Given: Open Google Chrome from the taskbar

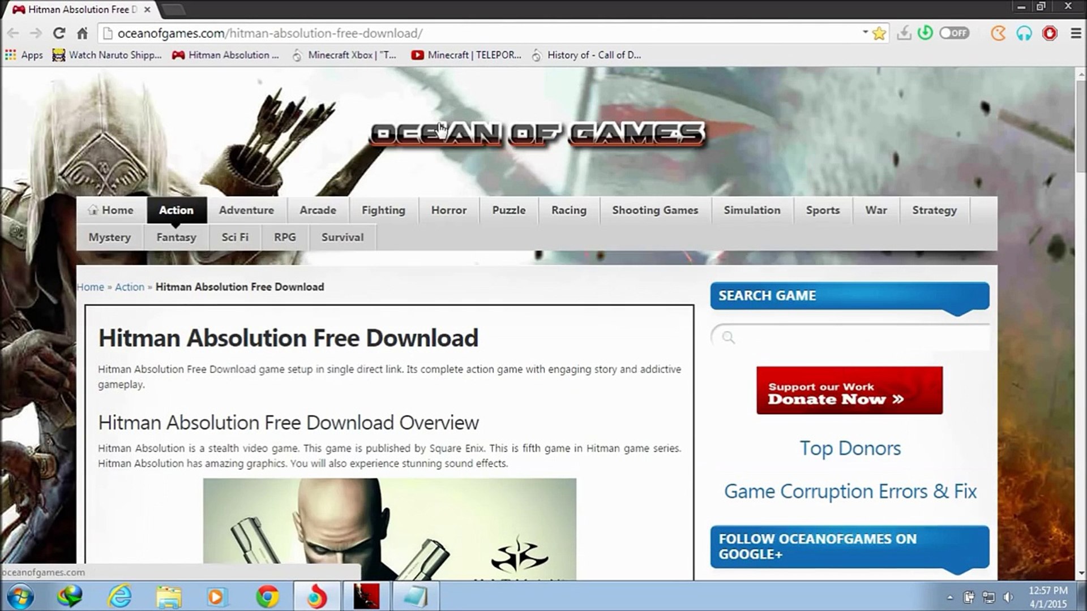Looking at the screenshot, I should coord(267,596).
